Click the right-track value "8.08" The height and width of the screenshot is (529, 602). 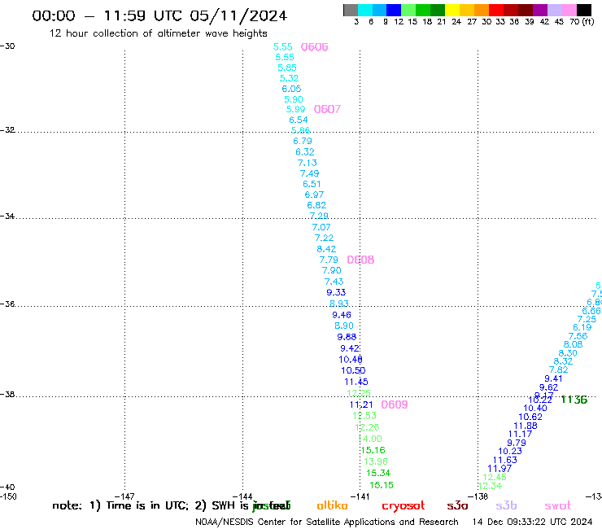[574, 344]
